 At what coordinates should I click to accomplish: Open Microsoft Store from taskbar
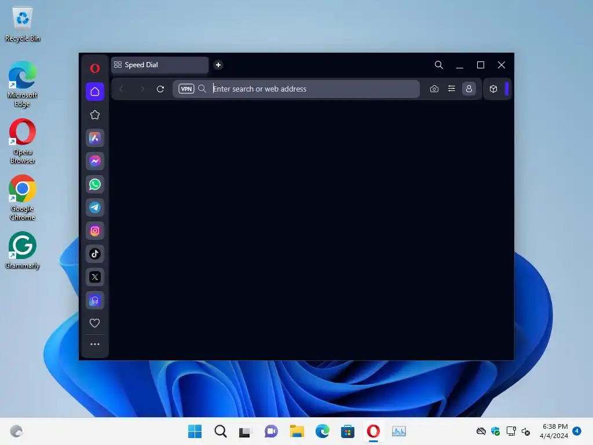pos(347,431)
